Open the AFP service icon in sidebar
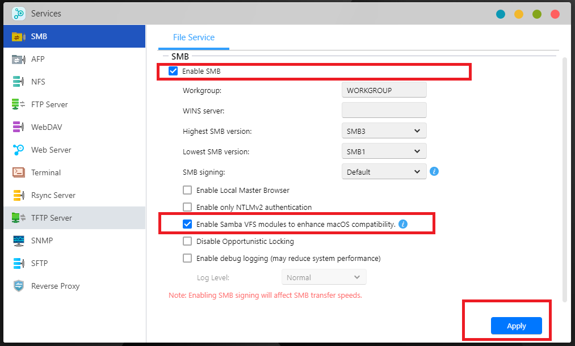This screenshot has height=346, width=575. (19, 59)
